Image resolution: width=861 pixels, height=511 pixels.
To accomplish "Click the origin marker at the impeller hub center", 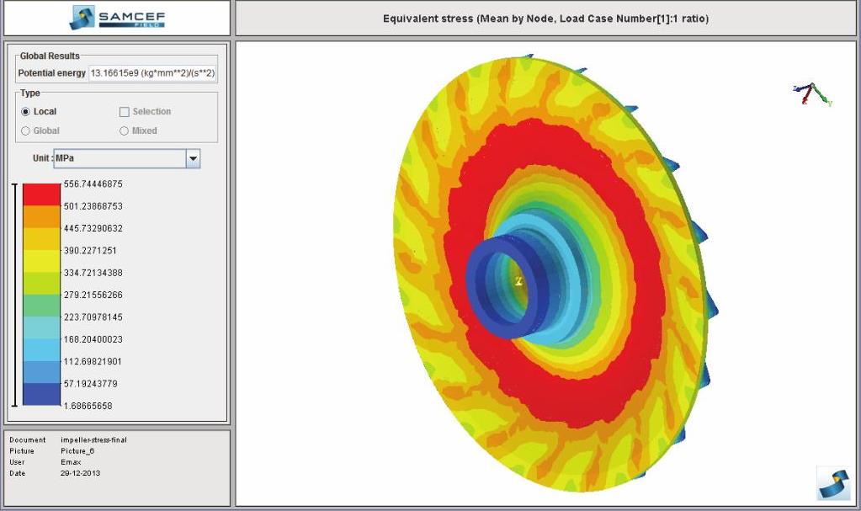I will click(x=518, y=281).
